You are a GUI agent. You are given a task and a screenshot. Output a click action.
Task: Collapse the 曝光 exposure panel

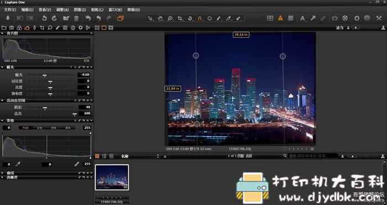[2, 67]
